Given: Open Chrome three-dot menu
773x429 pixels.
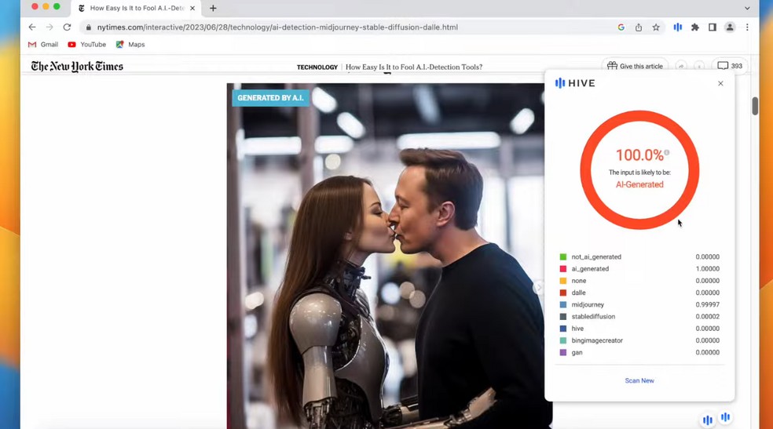Looking at the screenshot, I should click(x=747, y=27).
